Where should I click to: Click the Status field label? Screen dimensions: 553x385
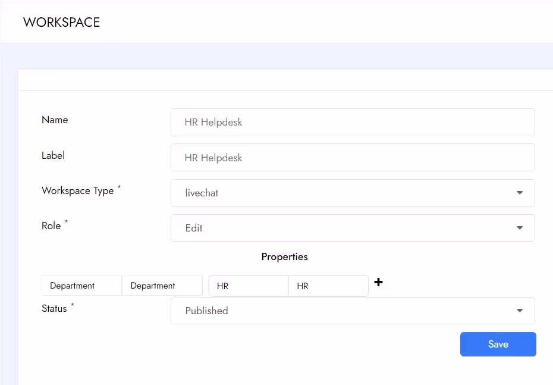click(54, 308)
